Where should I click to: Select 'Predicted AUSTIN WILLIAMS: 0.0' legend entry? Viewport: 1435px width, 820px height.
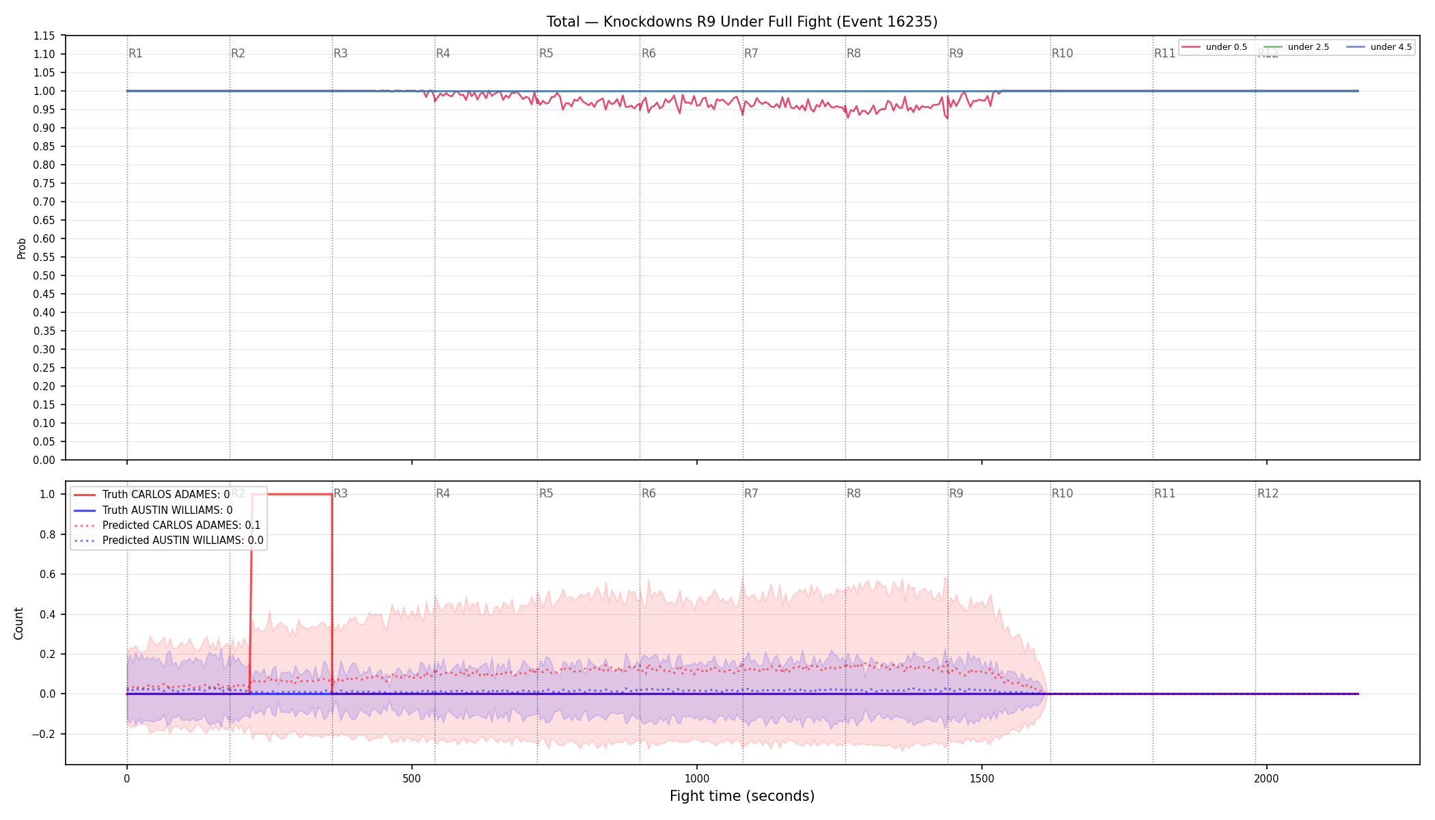[x=169, y=541]
